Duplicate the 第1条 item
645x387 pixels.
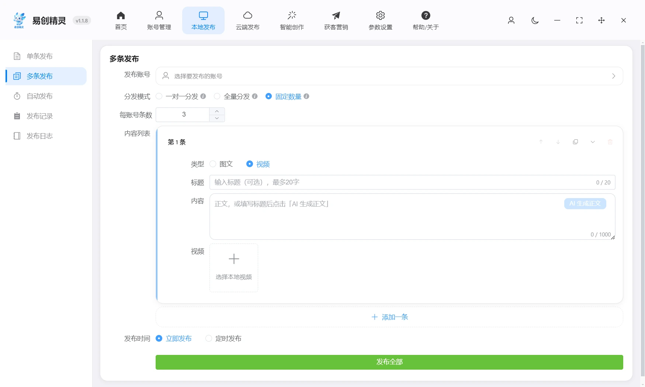575,142
